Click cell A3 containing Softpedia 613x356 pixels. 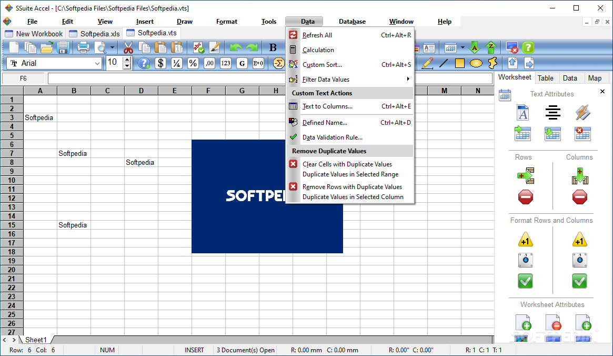point(41,117)
